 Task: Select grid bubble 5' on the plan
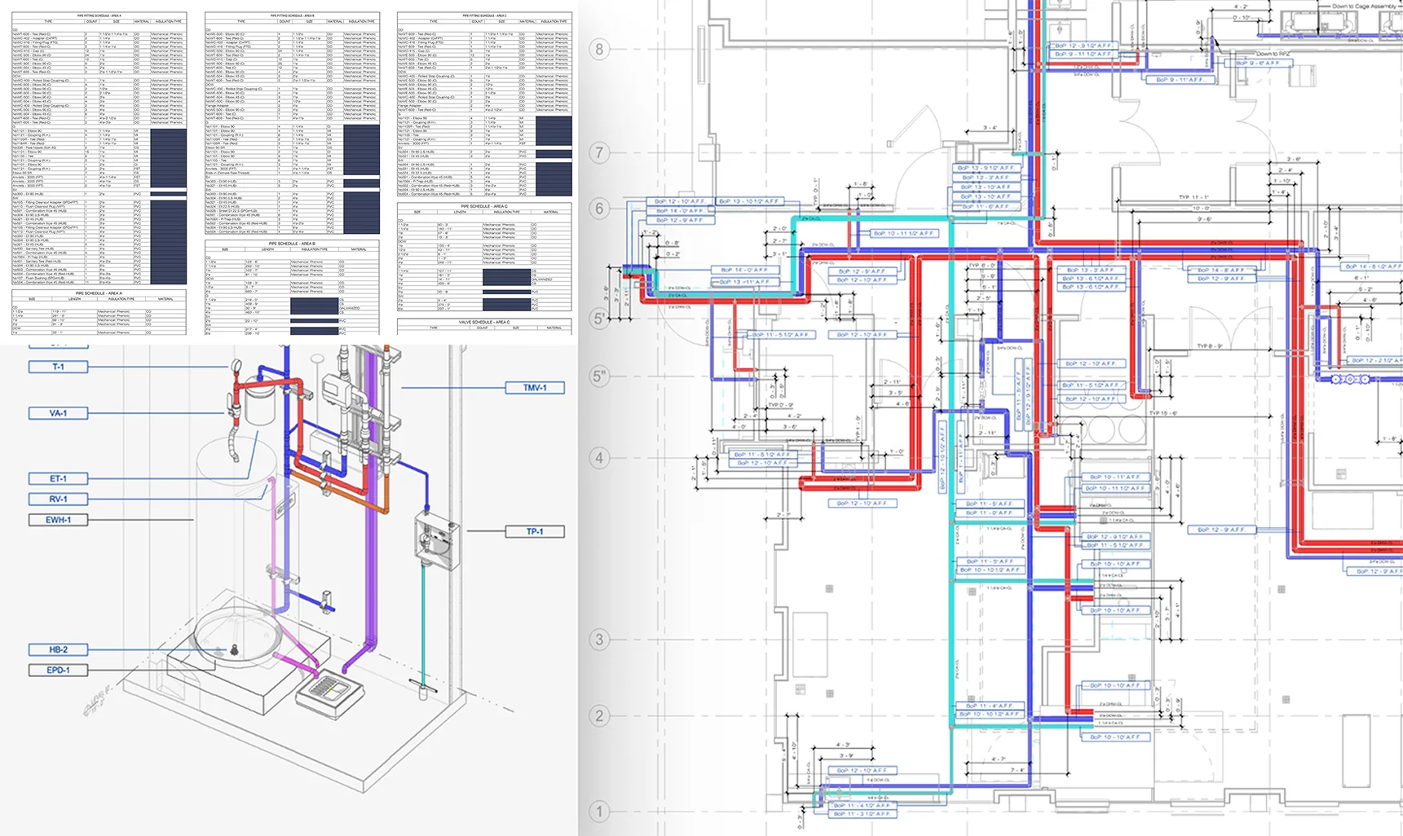pos(600,318)
